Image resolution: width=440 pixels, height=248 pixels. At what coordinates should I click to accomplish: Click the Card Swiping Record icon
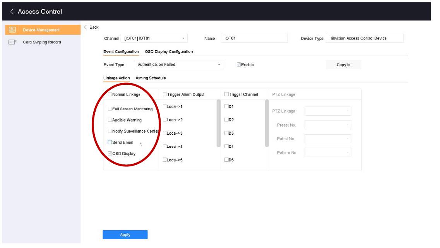tap(12, 42)
